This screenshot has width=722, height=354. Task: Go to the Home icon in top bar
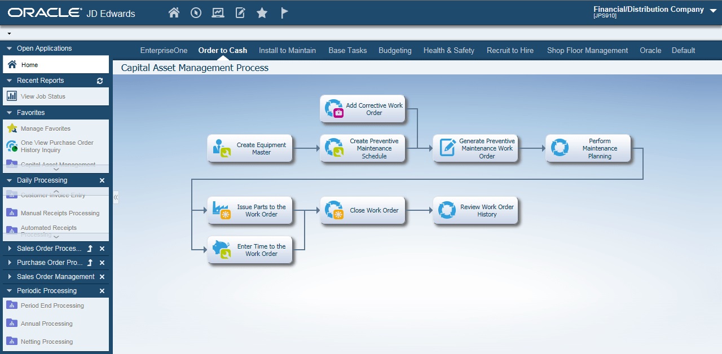coord(174,12)
